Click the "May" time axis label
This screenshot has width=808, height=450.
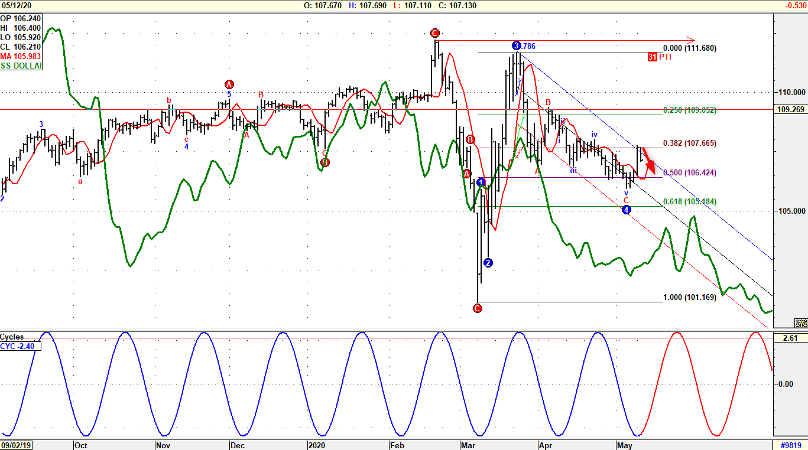tap(625, 445)
